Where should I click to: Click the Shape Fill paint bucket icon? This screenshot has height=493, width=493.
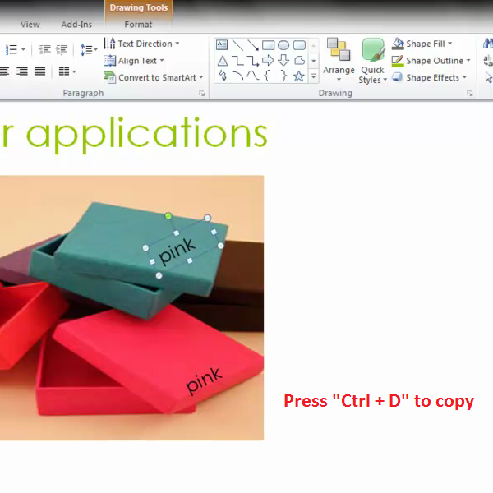pyautogui.click(x=398, y=44)
